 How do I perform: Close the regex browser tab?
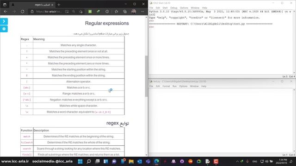[52, 5]
